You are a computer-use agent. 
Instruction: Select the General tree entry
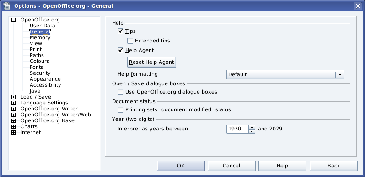coord(40,31)
